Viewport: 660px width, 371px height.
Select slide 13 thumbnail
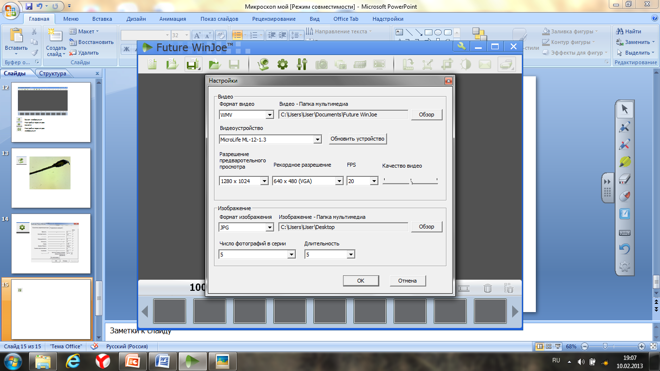click(x=51, y=178)
